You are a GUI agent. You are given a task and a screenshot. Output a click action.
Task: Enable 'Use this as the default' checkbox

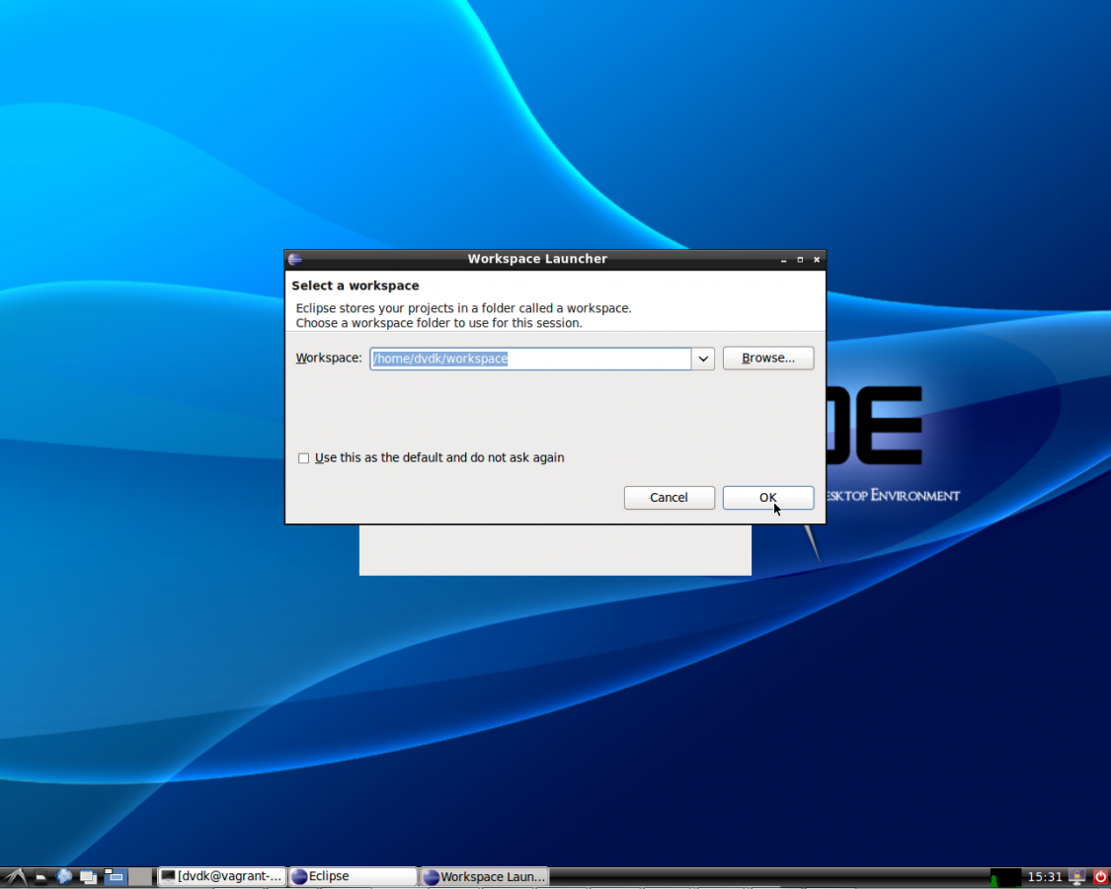[x=304, y=458]
